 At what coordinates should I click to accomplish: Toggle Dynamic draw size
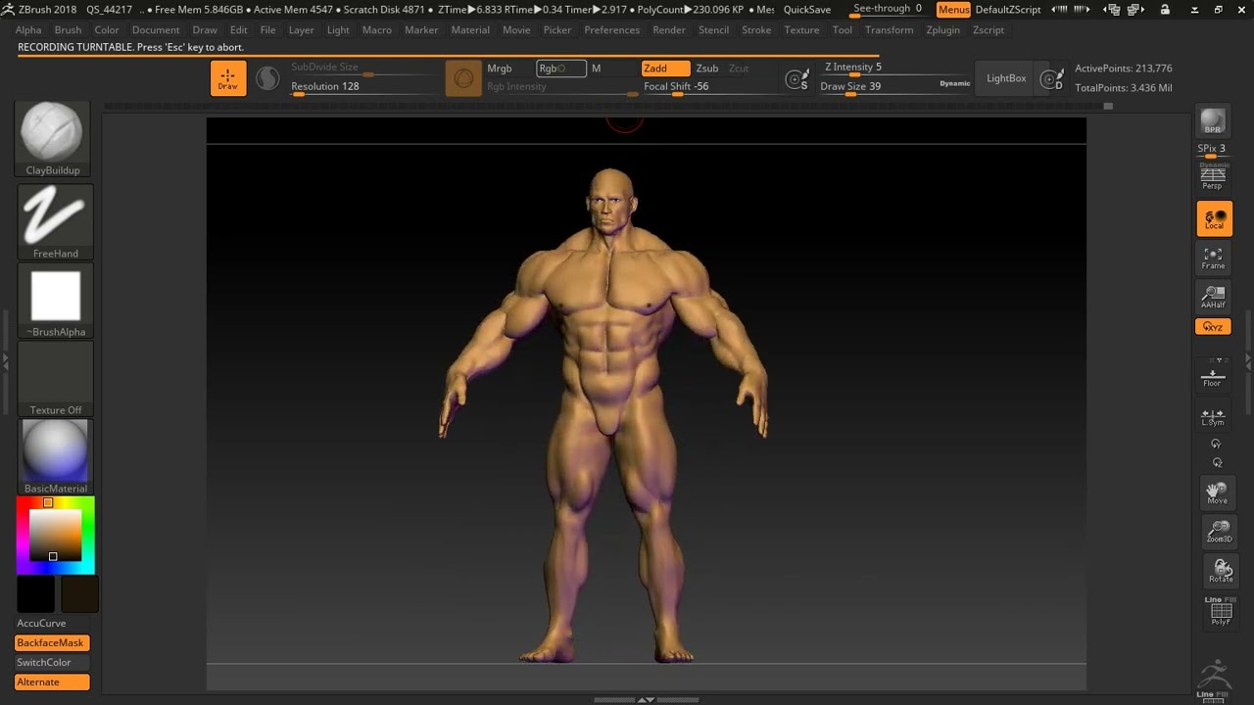coord(954,83)
